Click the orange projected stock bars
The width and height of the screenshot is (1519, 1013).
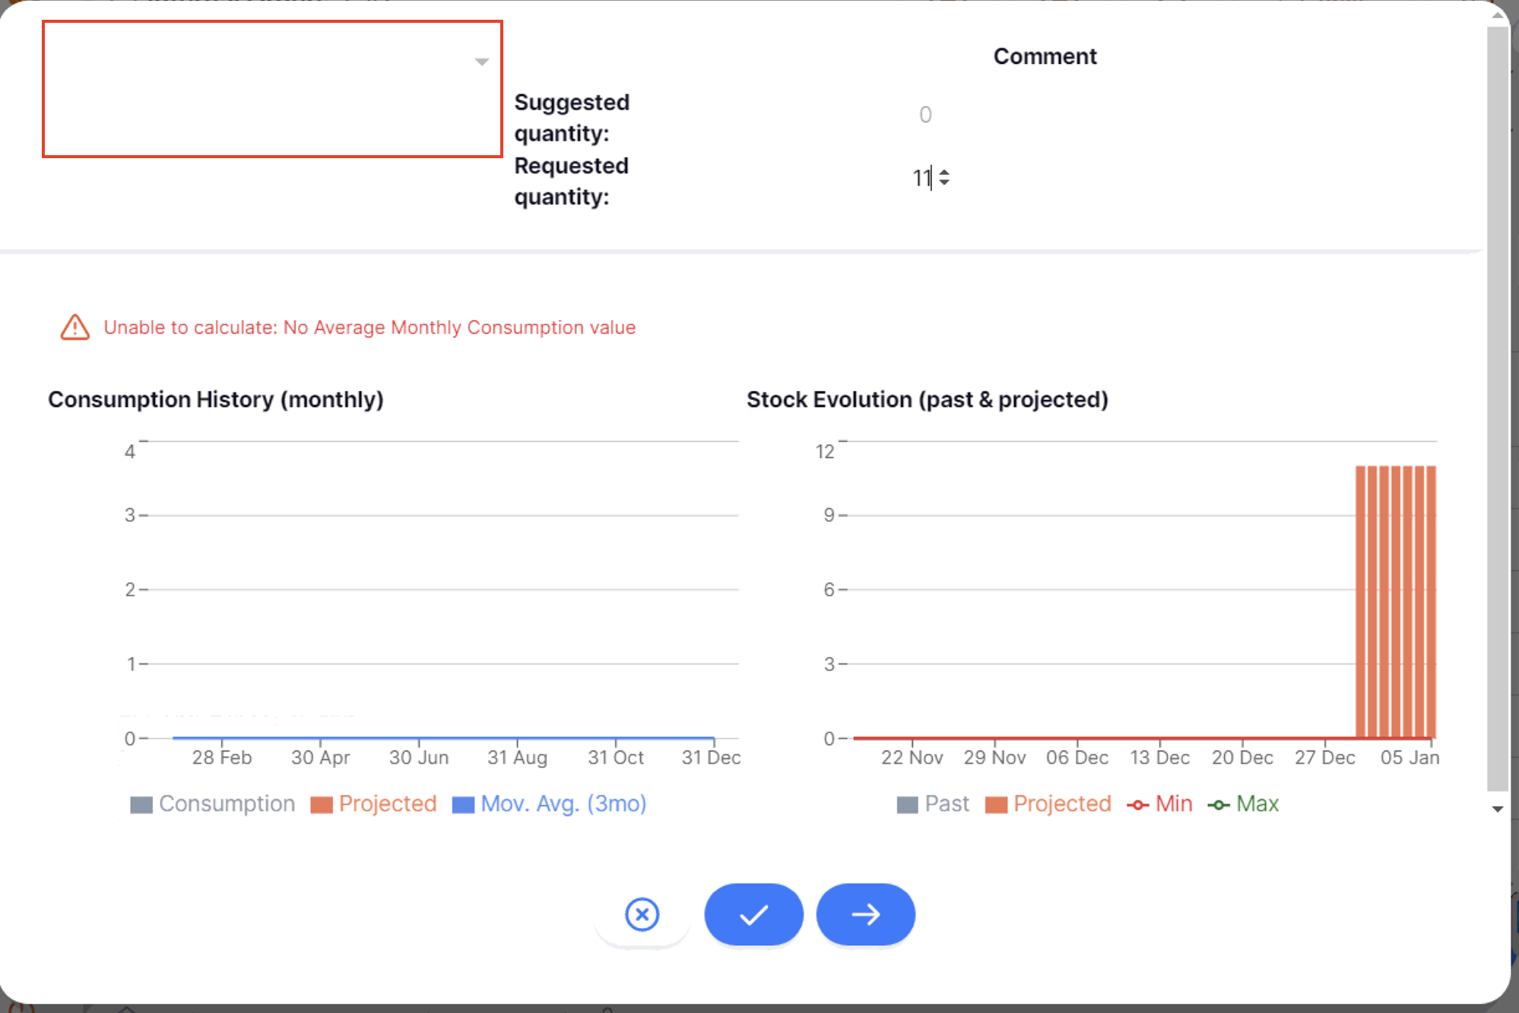[1395, 601]
